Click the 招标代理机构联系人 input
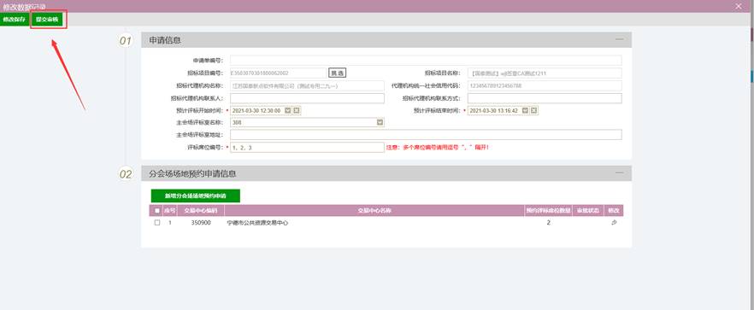This screenshot has height=310, width=754. [307, 98]
